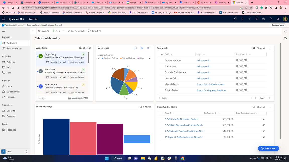Go to first page of Recent calls
Viewport: 289px width, 162px height.
[252, 98]
